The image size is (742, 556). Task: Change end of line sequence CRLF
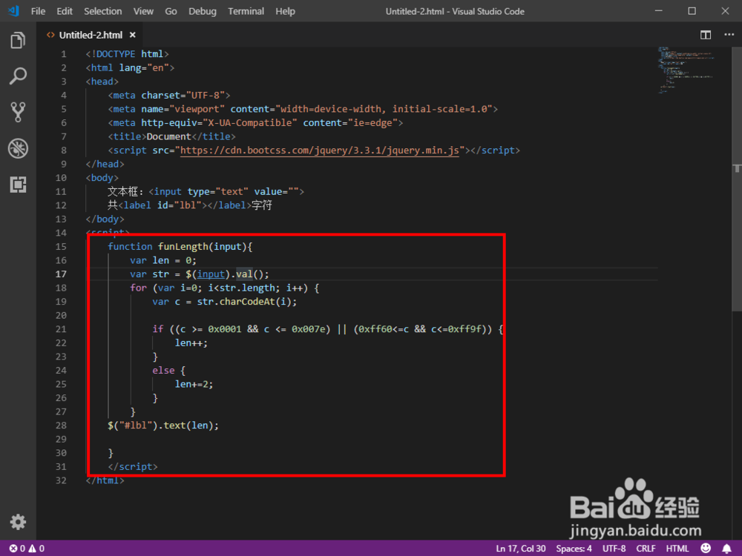pyautogui.click(x=646, y=549)
